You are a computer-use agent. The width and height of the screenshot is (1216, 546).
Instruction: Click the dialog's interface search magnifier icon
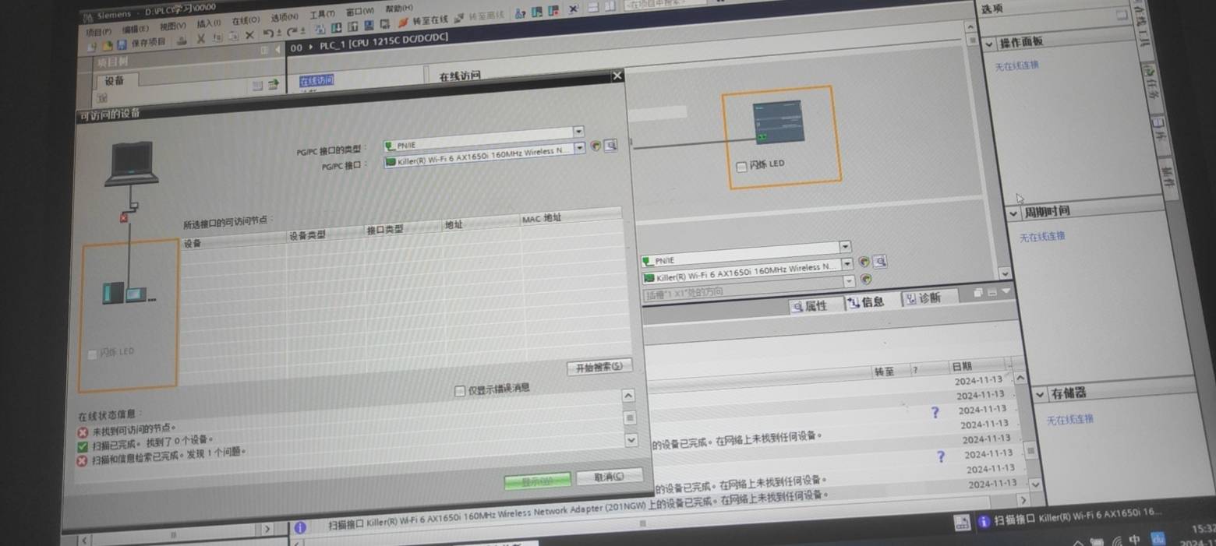611,145
